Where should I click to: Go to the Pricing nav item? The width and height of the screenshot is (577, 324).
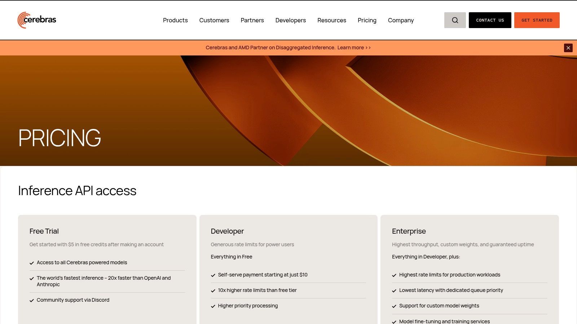click(x=367, y=20)
